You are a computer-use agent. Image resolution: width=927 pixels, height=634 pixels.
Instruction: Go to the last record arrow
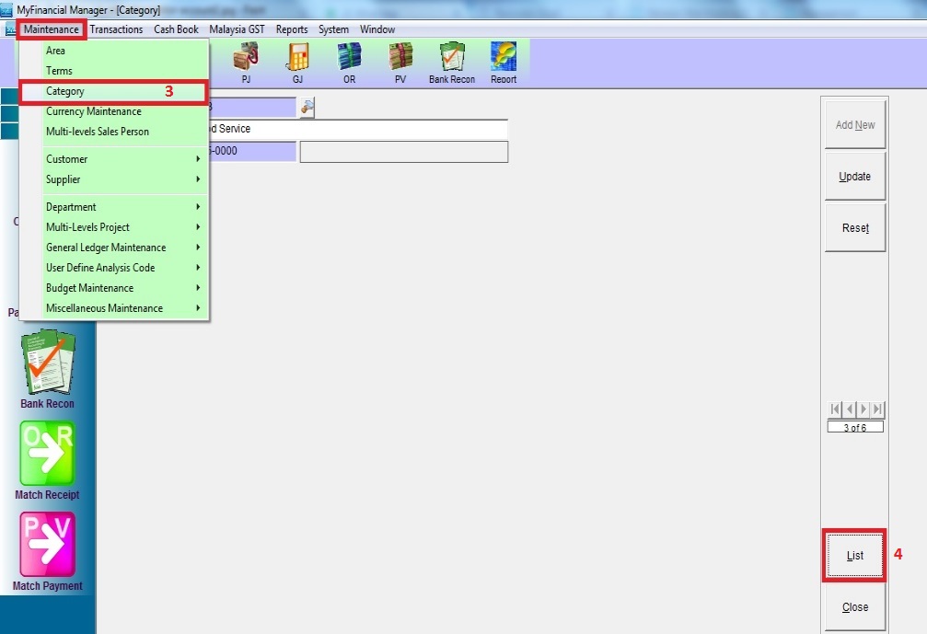tap(878, 409)
